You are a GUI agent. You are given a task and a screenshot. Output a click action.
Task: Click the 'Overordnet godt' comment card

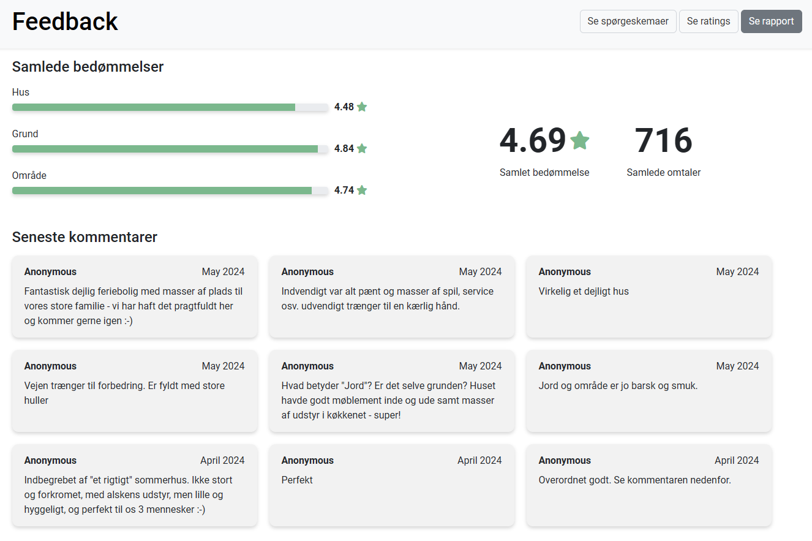click(648, 486)
